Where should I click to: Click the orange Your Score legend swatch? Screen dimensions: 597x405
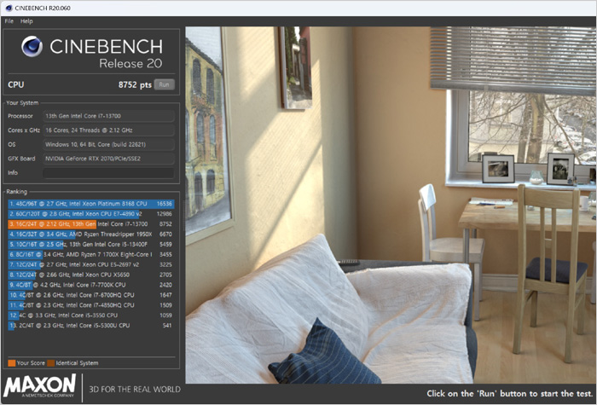(x=12, y=363)
